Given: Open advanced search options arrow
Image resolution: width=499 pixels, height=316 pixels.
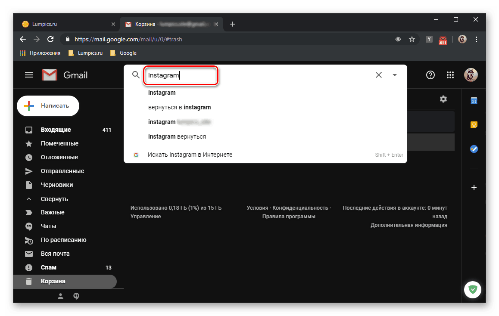Looking at the screenshot, I should click(x=395, y=75).
